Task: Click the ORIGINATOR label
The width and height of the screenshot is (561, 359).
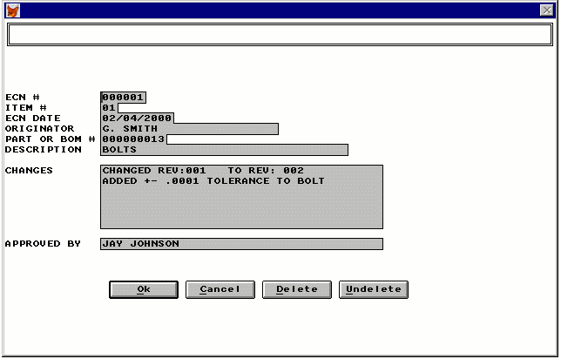Action: 40,128
